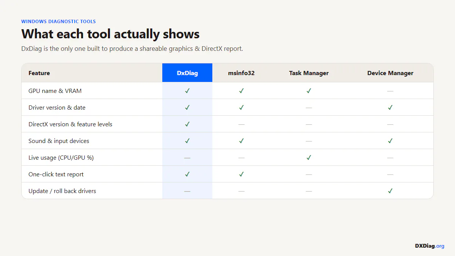Select the Device Manager column header
Viewport: 455px width, 256px height.
tap(390, 73)
